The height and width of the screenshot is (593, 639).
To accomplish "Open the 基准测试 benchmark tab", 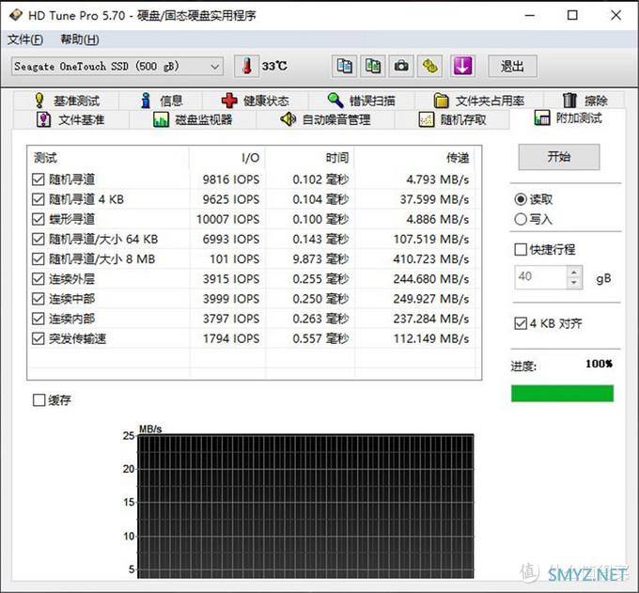I will (68, 101).
